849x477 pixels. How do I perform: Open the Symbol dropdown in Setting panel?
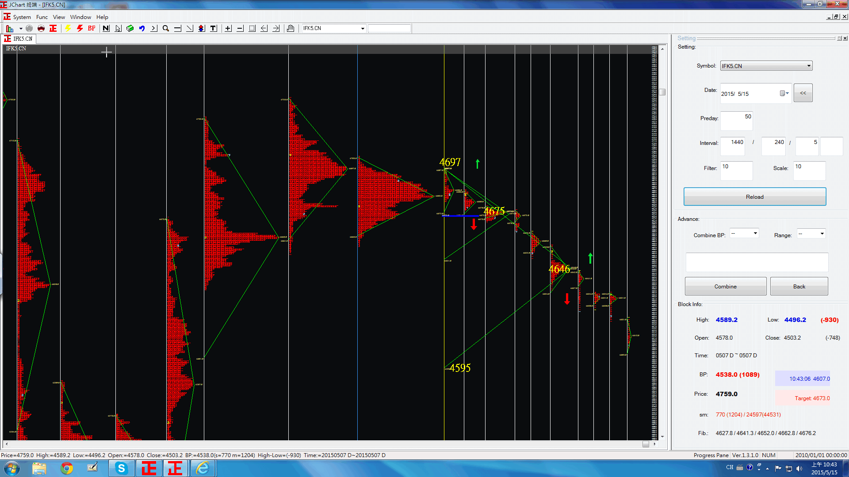pyautogui.click(x=809, y=66)
